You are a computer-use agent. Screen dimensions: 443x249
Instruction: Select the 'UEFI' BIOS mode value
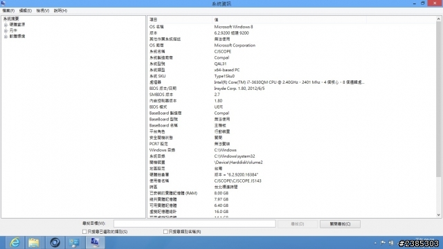tap(219, 107)
